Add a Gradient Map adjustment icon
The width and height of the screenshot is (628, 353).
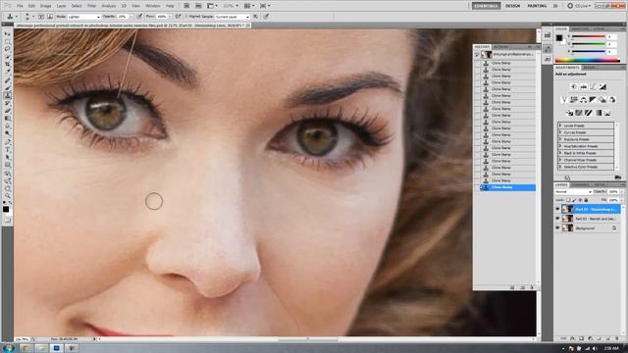(598, 113)
